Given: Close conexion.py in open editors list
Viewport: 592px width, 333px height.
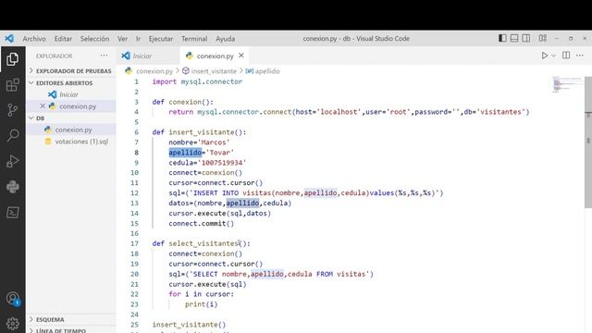Looking at the screenshot, I should 43,106.
